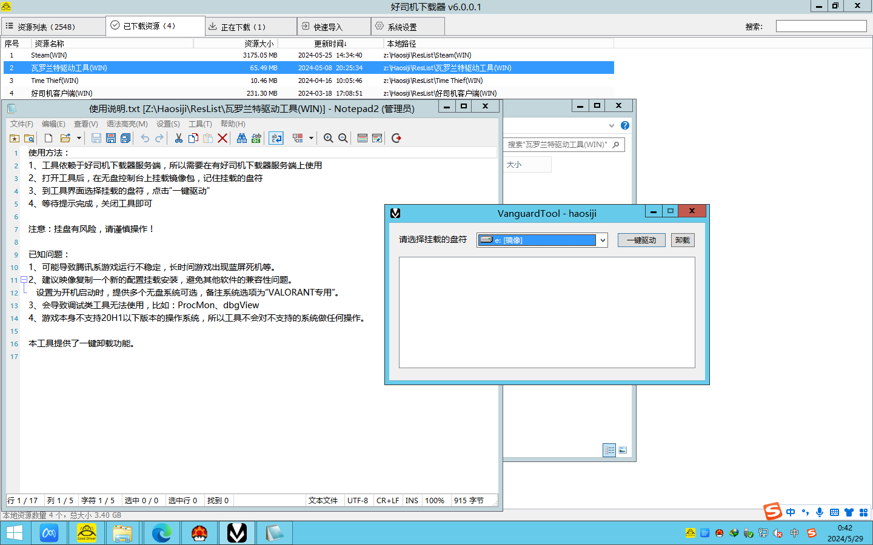This screenshot has width=873, height=545.
Task: Click the 资源名称 column header
Action: coord(112,44)
